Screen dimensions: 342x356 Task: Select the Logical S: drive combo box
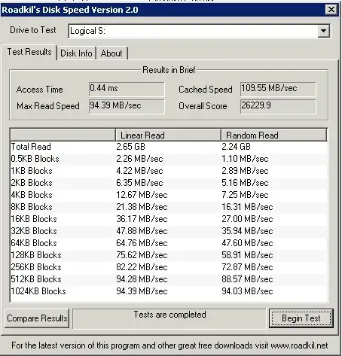[x=199, y=31]
